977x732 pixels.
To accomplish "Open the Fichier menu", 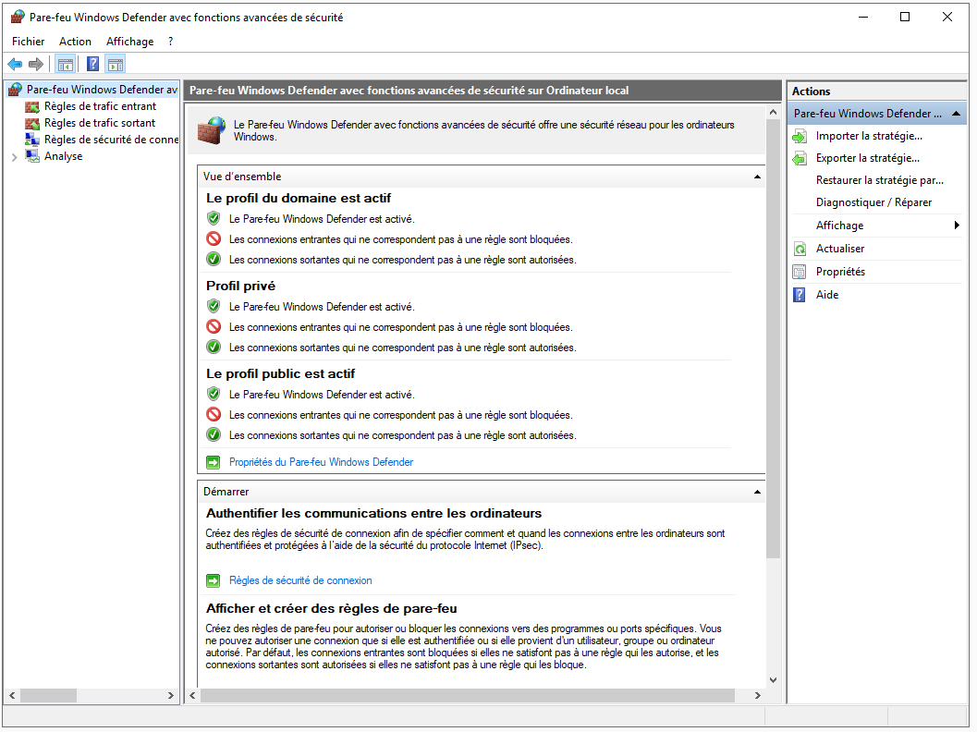I will [x=28, y=42].
